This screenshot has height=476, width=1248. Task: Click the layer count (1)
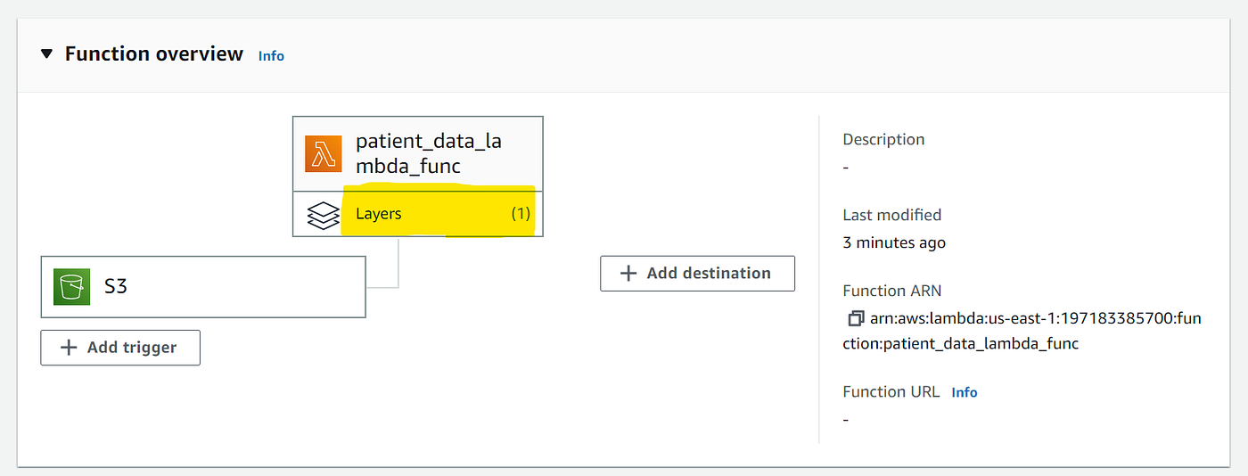[x=521, y=214]
